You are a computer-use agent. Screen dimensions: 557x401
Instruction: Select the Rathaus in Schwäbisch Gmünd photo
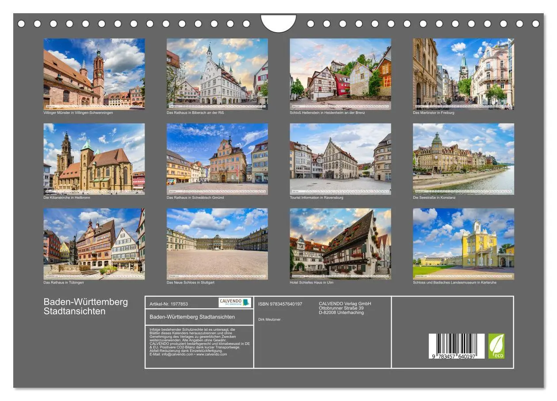click(217, 159)
